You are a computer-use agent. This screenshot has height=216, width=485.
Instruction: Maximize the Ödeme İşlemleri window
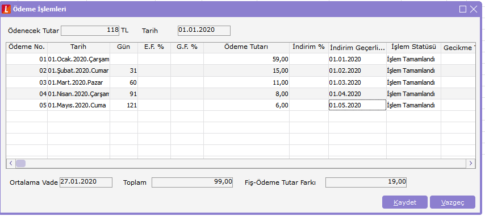point(463,9)
